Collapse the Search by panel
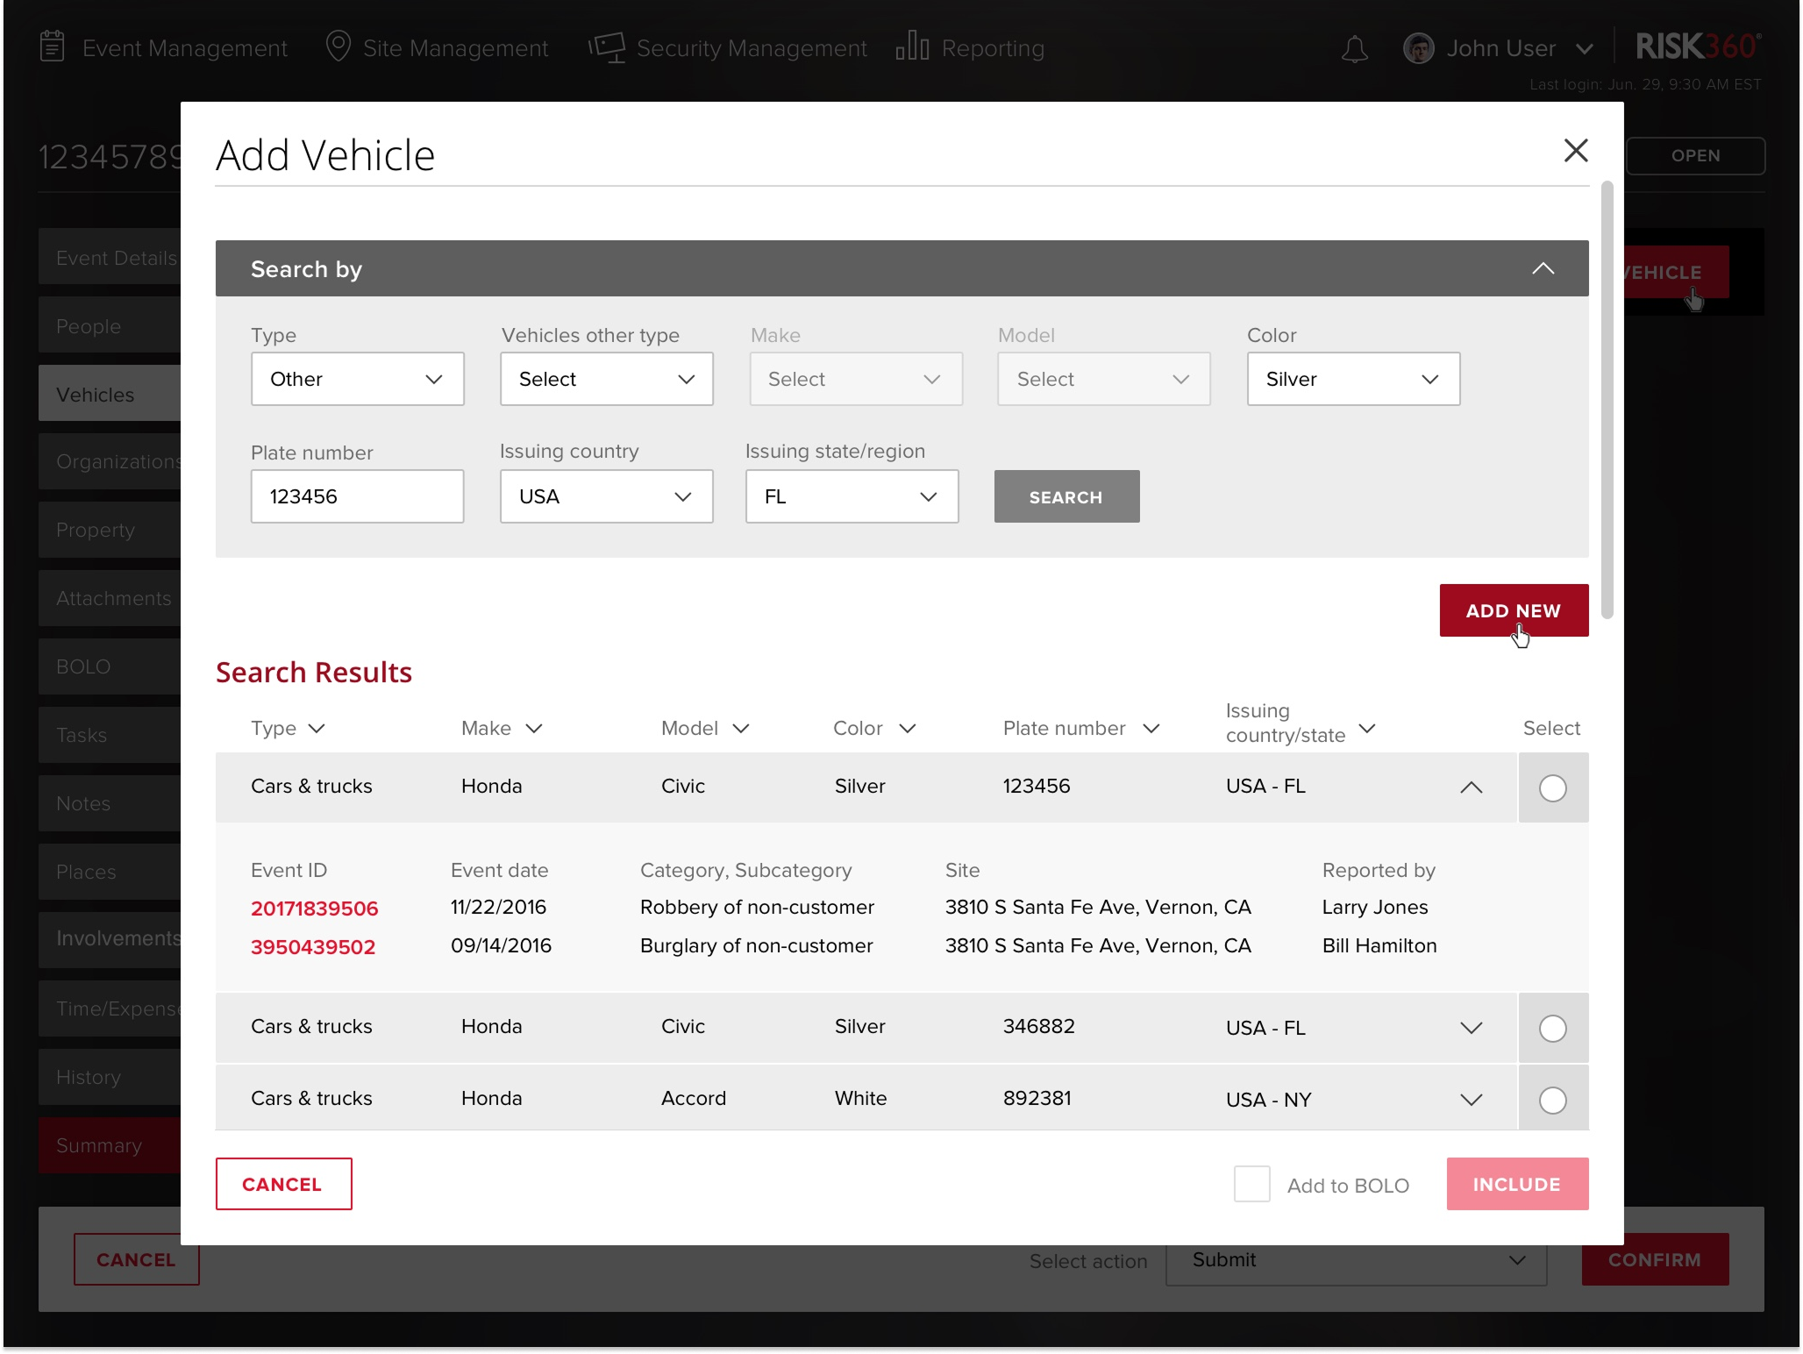 [x=1543, y=268]
